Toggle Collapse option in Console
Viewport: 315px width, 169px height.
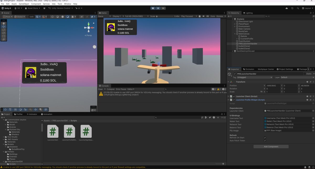(111, 89)
